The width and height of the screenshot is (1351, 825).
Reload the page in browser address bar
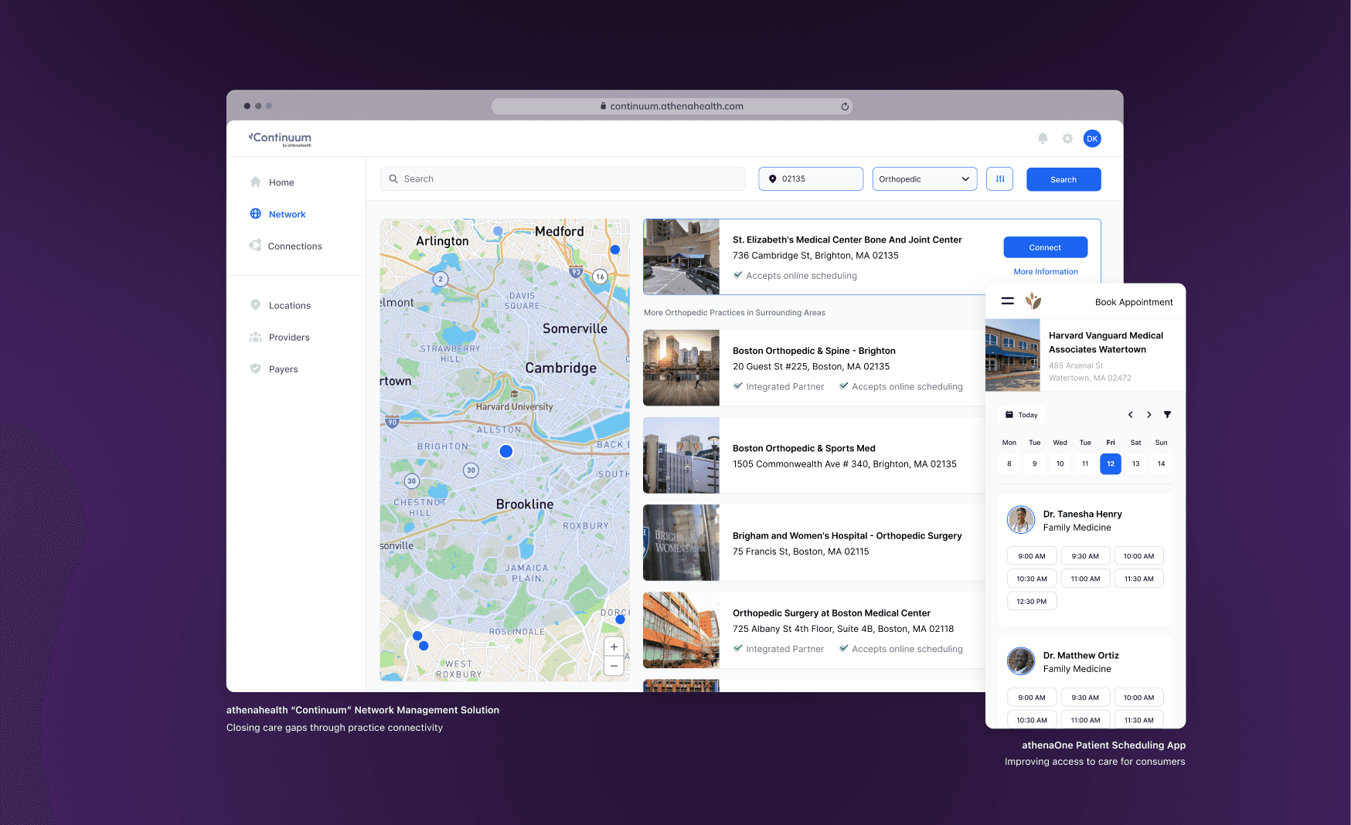845,107
